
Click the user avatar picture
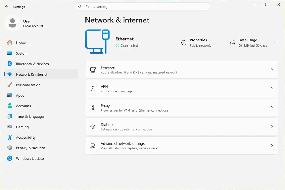[12, 23]
